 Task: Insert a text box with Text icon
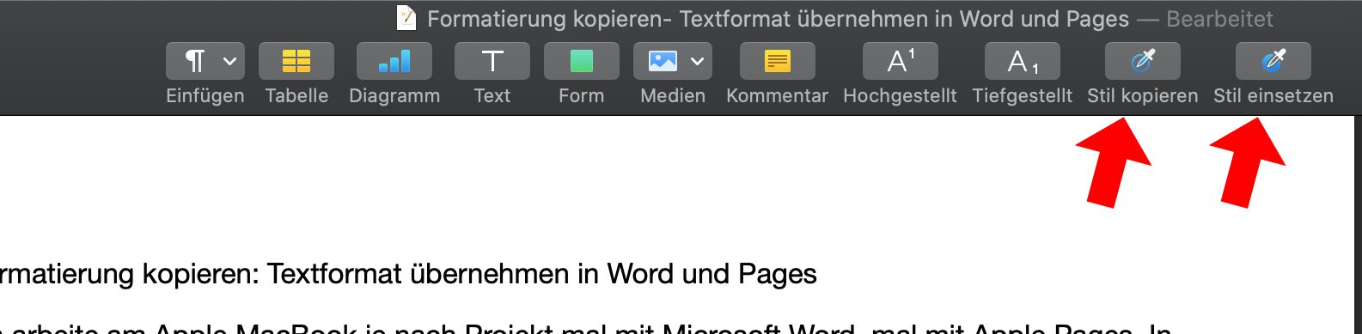492,61
